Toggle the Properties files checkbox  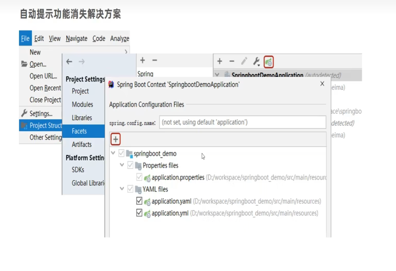click(x=130, y=165)
